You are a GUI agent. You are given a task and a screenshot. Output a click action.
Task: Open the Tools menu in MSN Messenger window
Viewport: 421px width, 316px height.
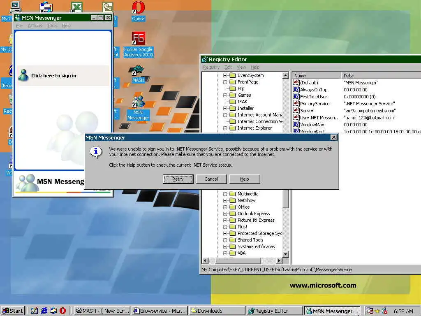(52, 26)
